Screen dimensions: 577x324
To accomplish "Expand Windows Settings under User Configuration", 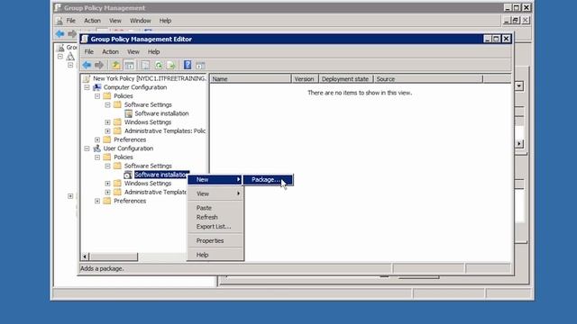I will [107, 184].
